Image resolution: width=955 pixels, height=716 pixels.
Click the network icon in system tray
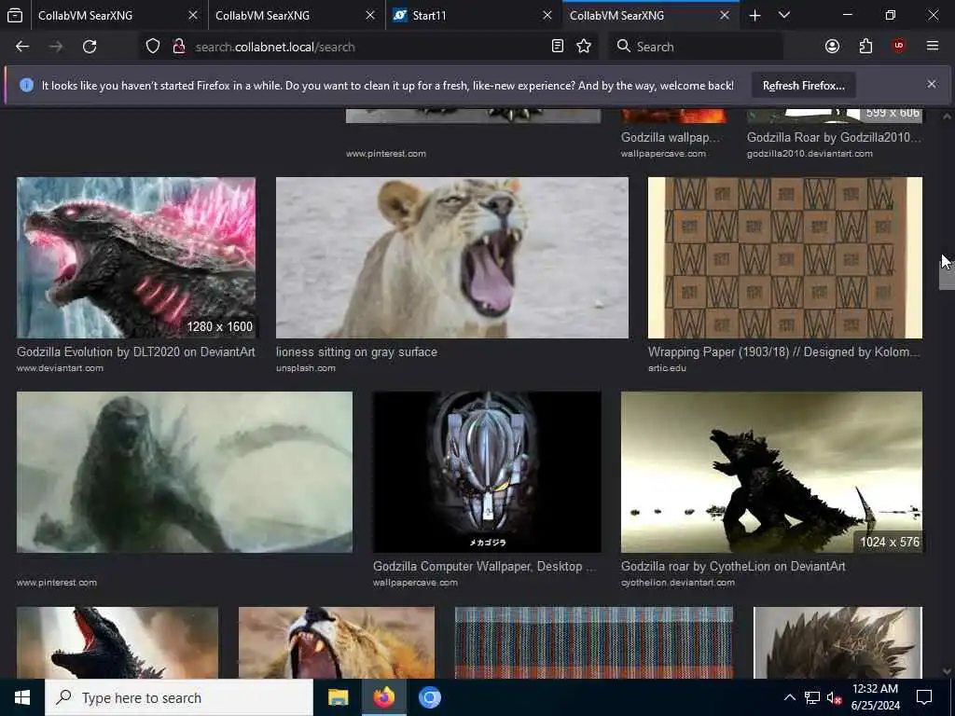pyautogui.click(x=812, y=697)
